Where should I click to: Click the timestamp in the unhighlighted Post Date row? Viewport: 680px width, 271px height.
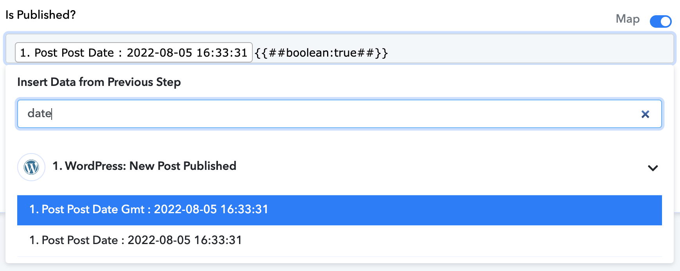tap(185, 240)
